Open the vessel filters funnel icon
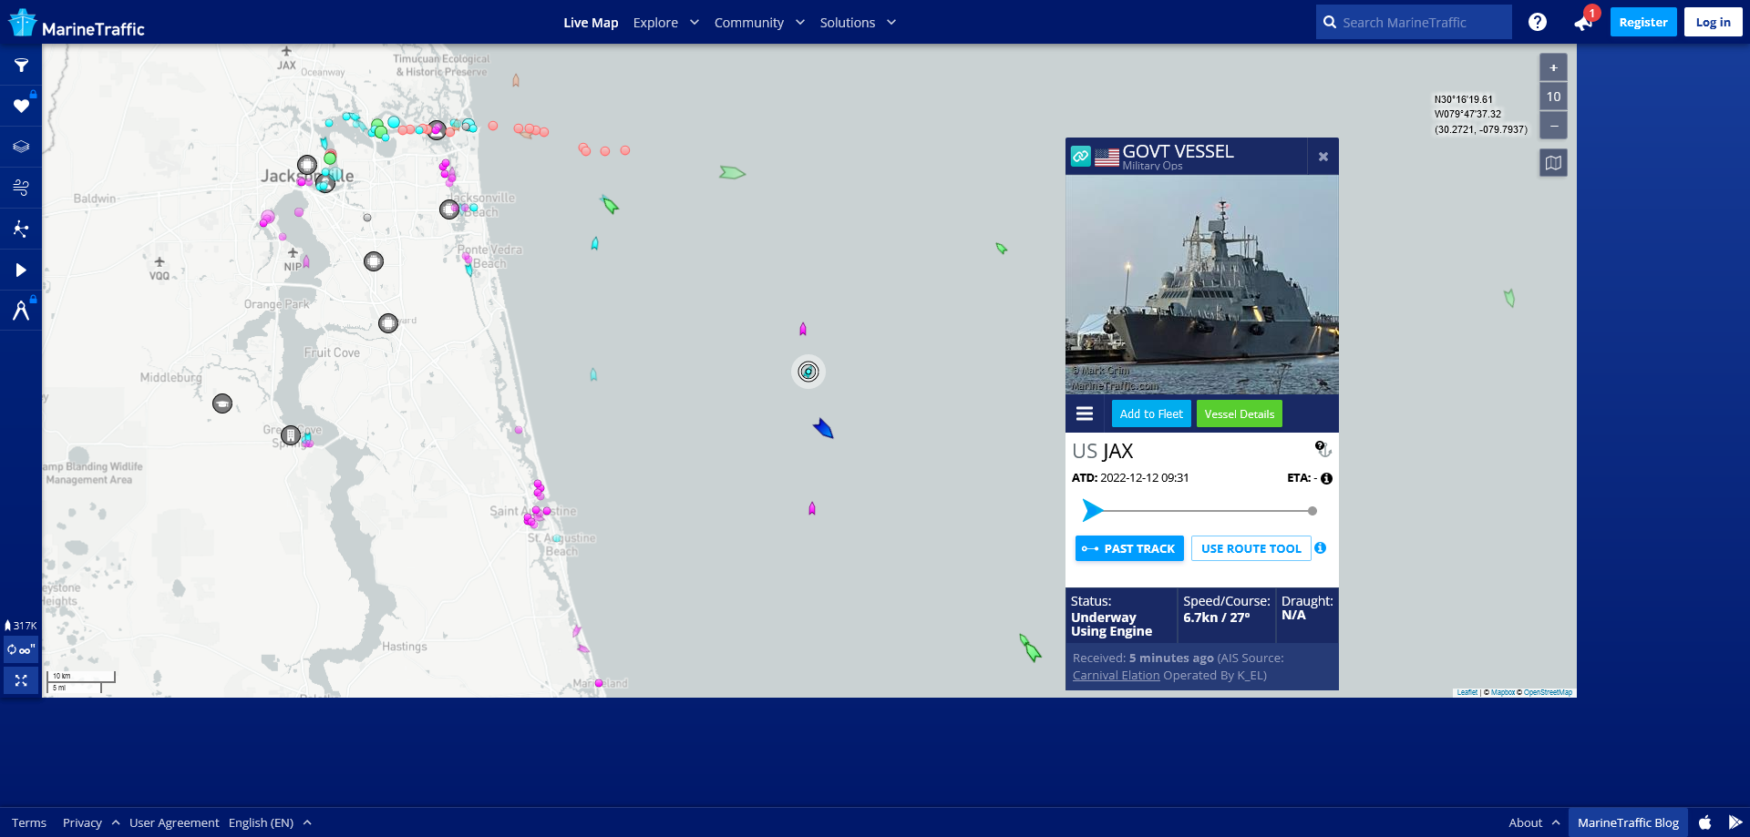This screenshot has width=1750, height=837. (21, 66)
